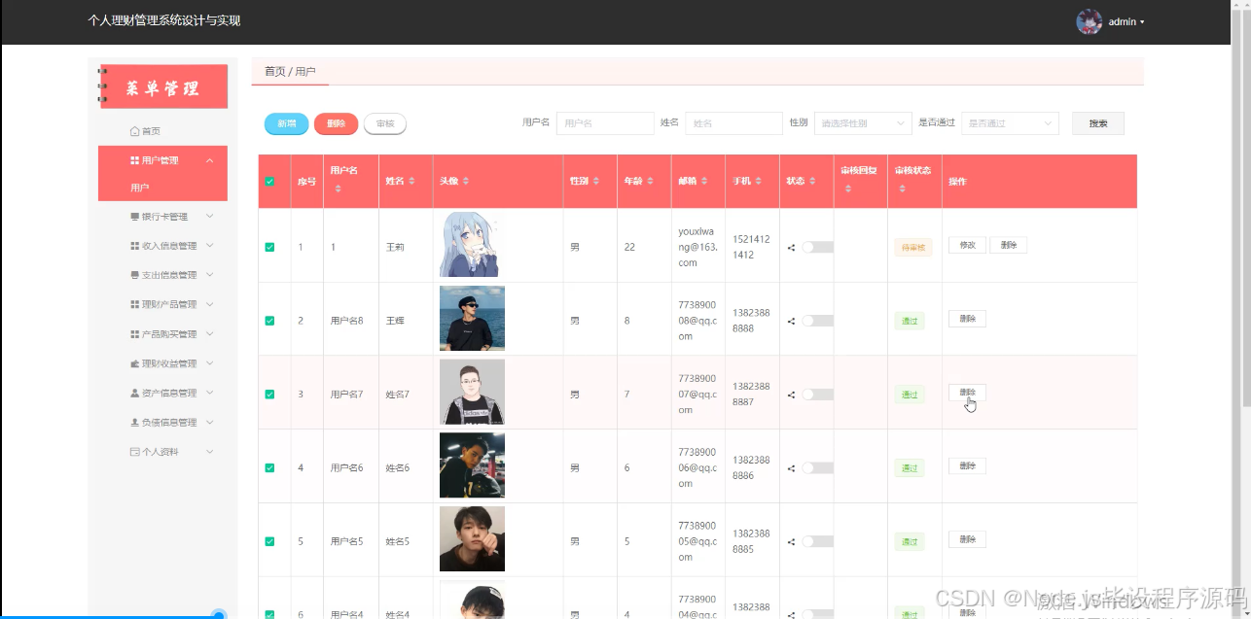Click the red 删除 toolbar button
Image resolution: width=1251 pixels, height=619 pixels.
click(x=337, y=123)
